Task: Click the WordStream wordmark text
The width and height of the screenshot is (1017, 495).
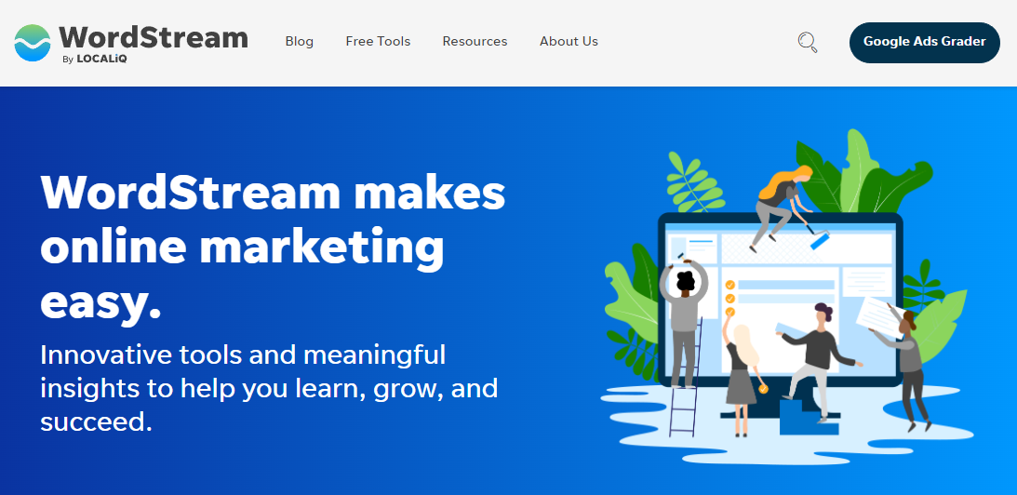Action: click(x=154, y=37)
